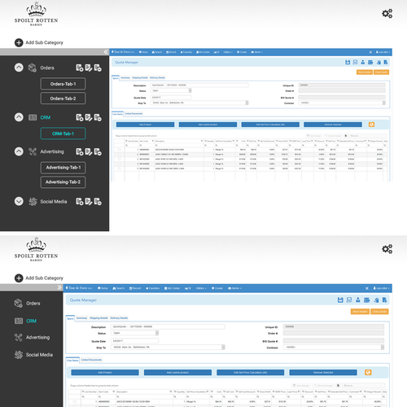Click Edit Sell Price Calculation in the bottom toolbar
Viewport: 407px width, 407px height.
[250, 373]
